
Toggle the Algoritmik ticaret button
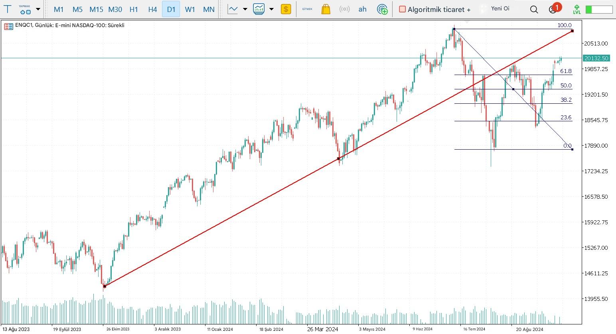pos(435,9)
